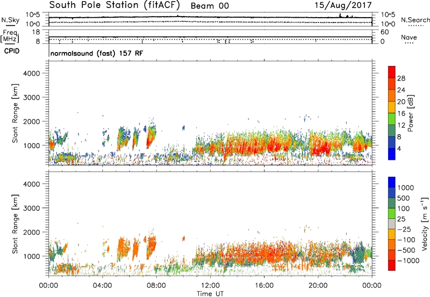Click the power colorbar value 4
The width and height of the screenshot is (430, 297).
coord(399,148)
